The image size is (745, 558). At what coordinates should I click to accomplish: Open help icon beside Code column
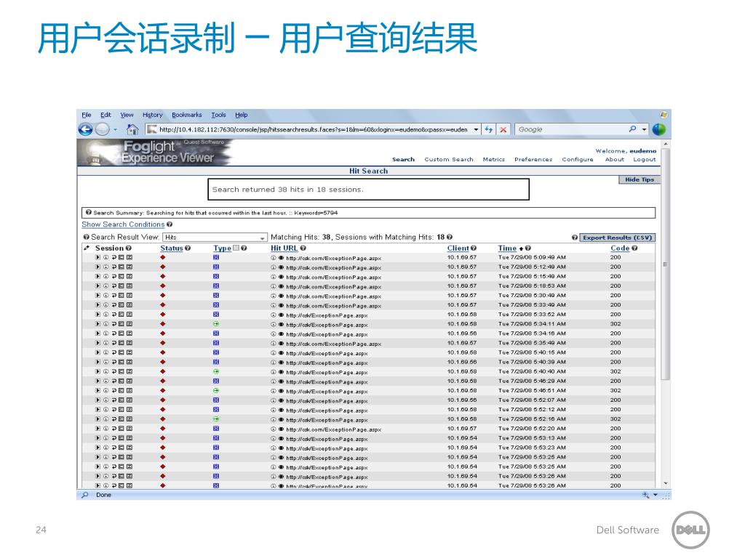634,248
